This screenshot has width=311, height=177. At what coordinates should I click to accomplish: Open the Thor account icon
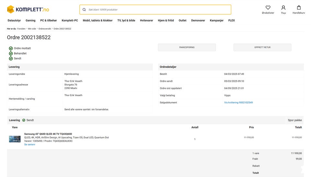pos(283,7)
